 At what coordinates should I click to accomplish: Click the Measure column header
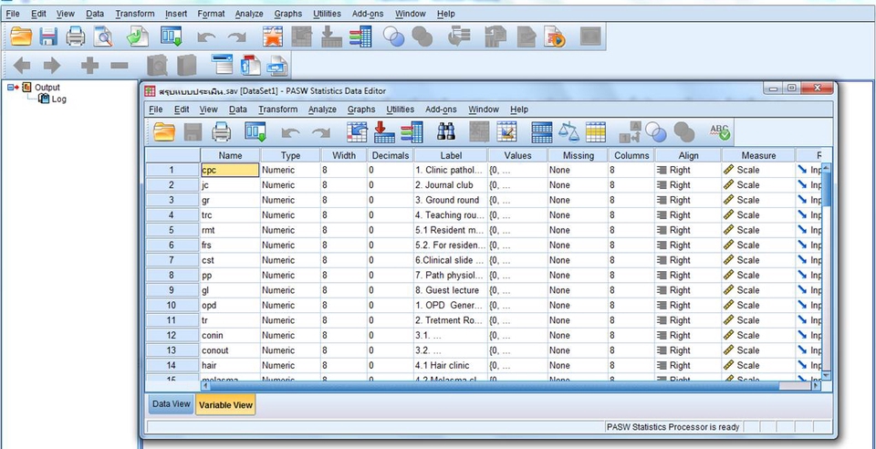(758, 155)
